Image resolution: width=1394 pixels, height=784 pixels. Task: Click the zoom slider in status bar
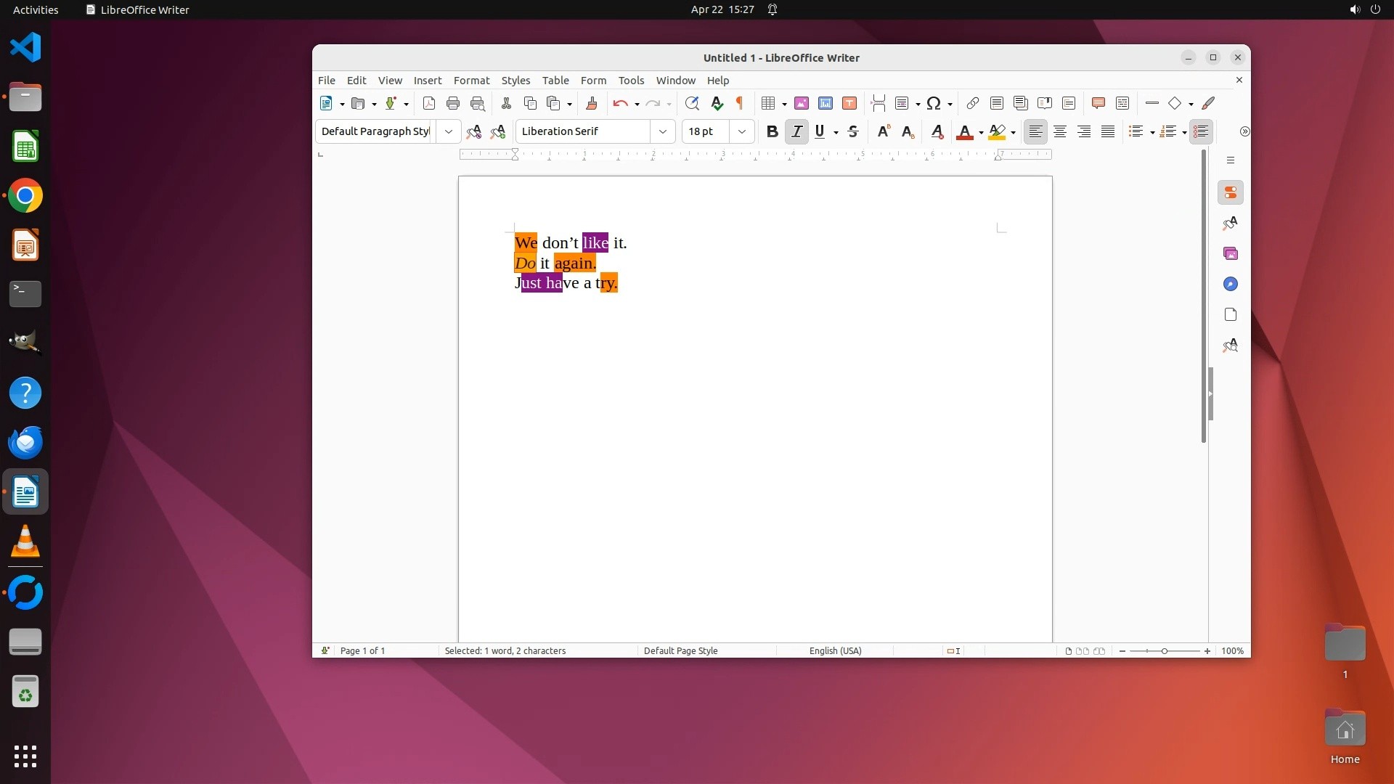pyautogui.click(x=1165, y=650)
